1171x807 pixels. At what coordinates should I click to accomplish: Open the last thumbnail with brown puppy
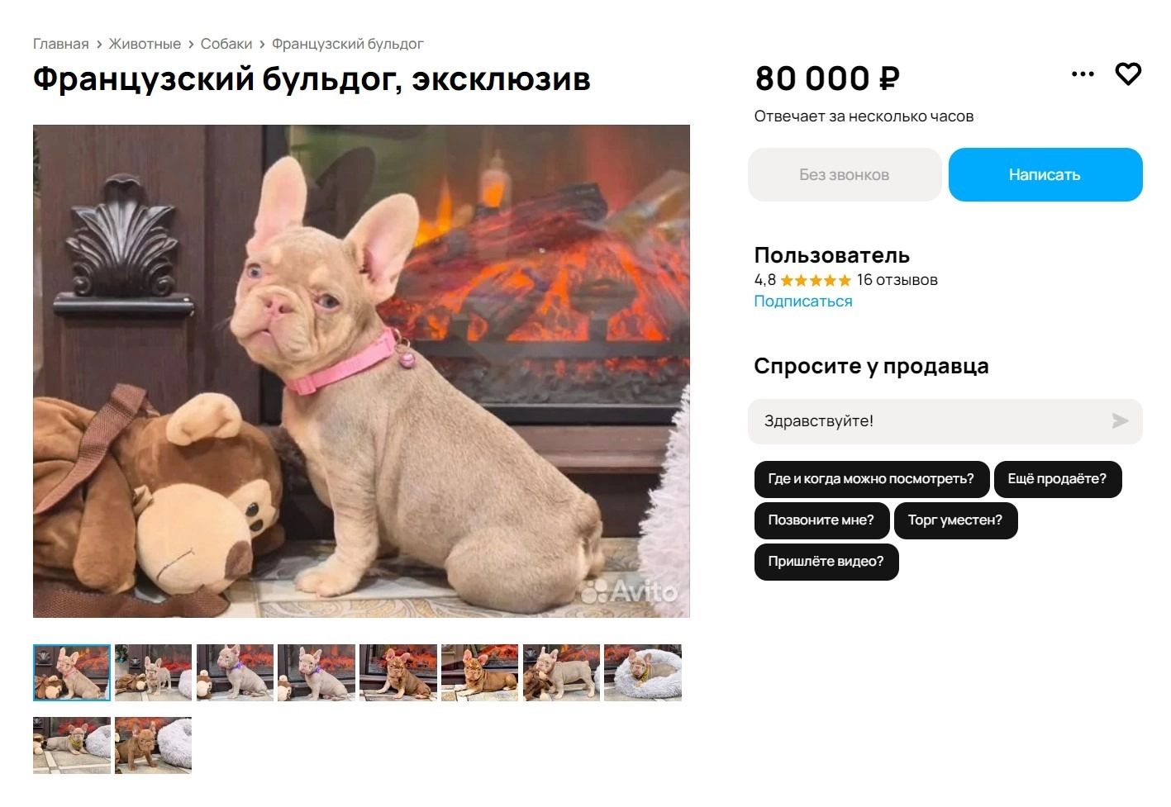tap(153, 745)
